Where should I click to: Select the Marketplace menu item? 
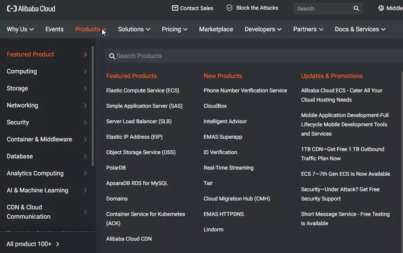(x=216, y=29)
